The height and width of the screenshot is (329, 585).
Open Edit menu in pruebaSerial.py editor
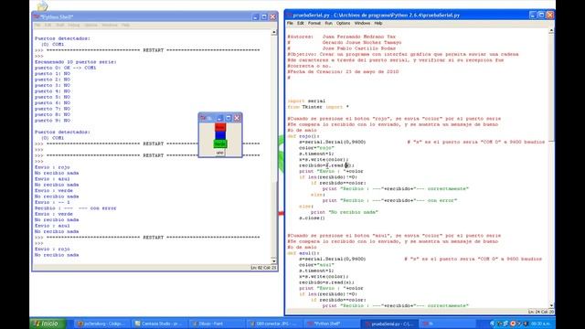(x=301, y=23)
